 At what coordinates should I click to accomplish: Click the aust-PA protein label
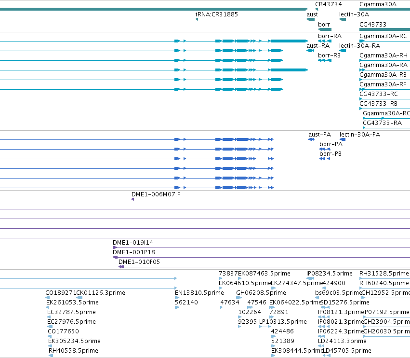319,134
